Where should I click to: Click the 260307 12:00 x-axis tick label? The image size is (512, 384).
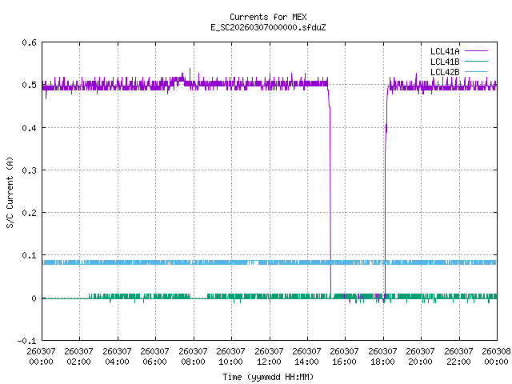pos(269,356)
